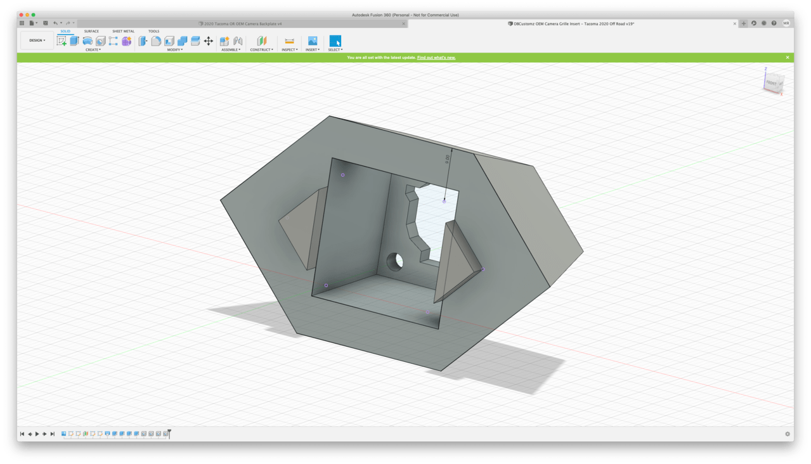811x464 pixels.
Task: Open the Help question mark menu
Action: pyautogui.click(x=774, y=23)
